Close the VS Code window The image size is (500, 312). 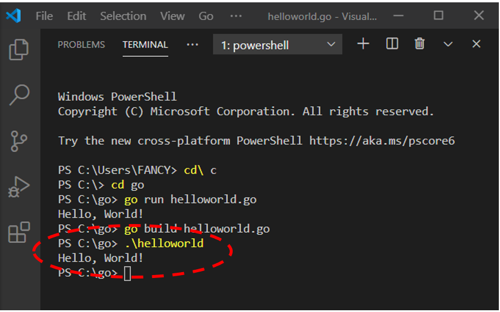(x=479, y=15)
